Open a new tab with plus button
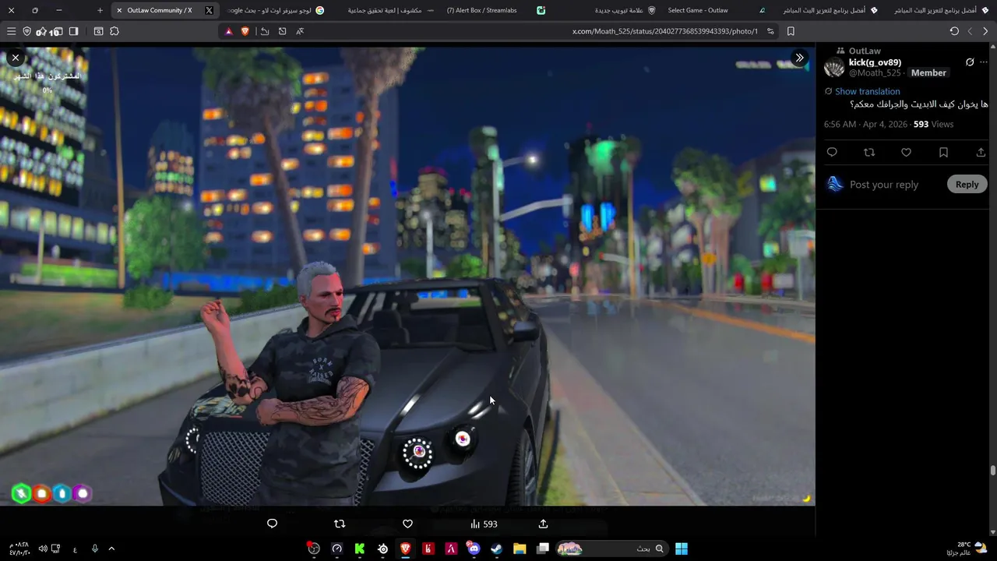This screenshot has height=561, width=997. (x=100, y=10)
